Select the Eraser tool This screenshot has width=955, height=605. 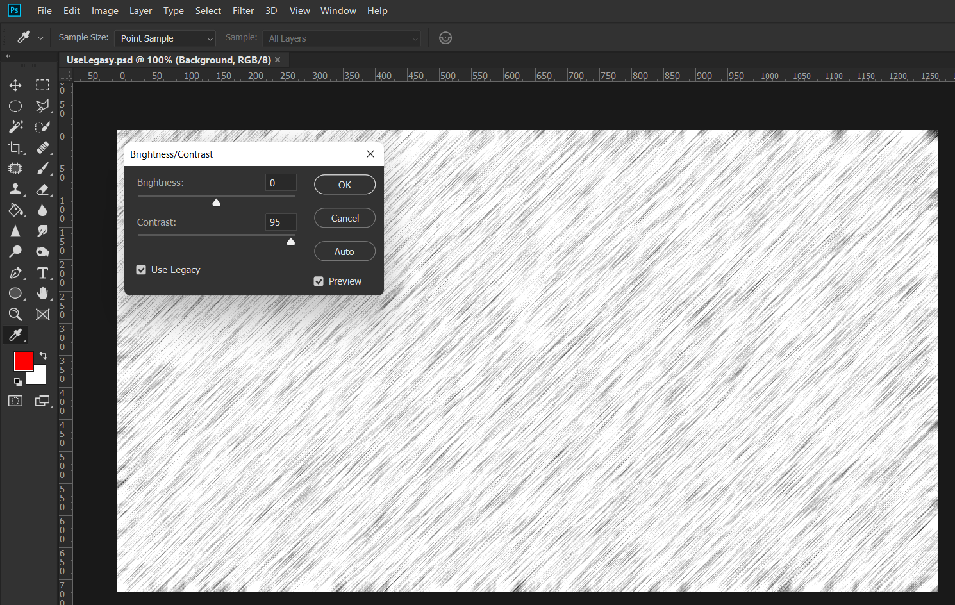point(42,189)
